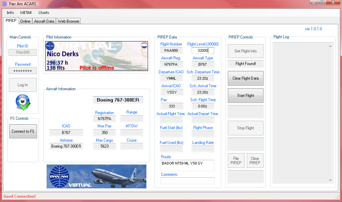342x202 pixels.
Task: Click the Flight Log scrollbar down arrow
Action: click(x=330, y=180)
